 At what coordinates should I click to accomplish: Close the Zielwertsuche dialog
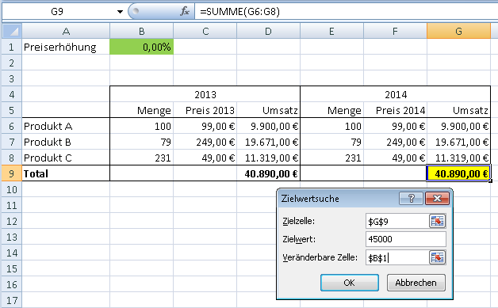click(438, 199)
